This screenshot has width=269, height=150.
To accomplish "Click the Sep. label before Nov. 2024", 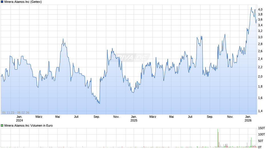I will coord(97,117).
